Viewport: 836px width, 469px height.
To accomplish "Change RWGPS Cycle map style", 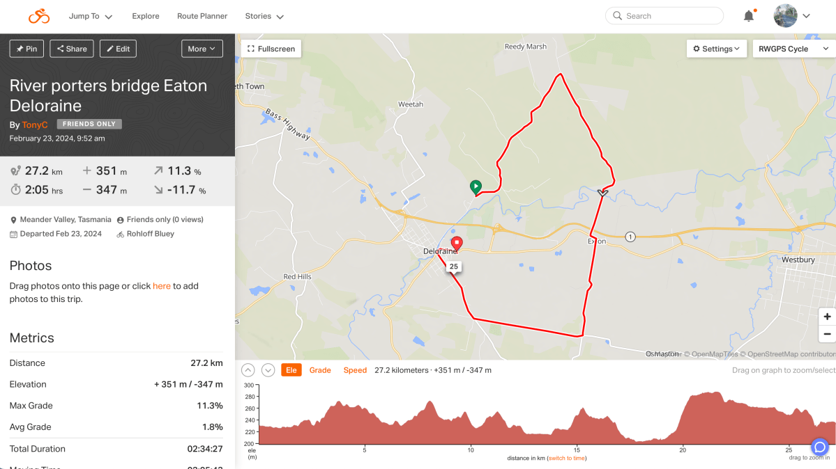I will (x=793, y=49).
